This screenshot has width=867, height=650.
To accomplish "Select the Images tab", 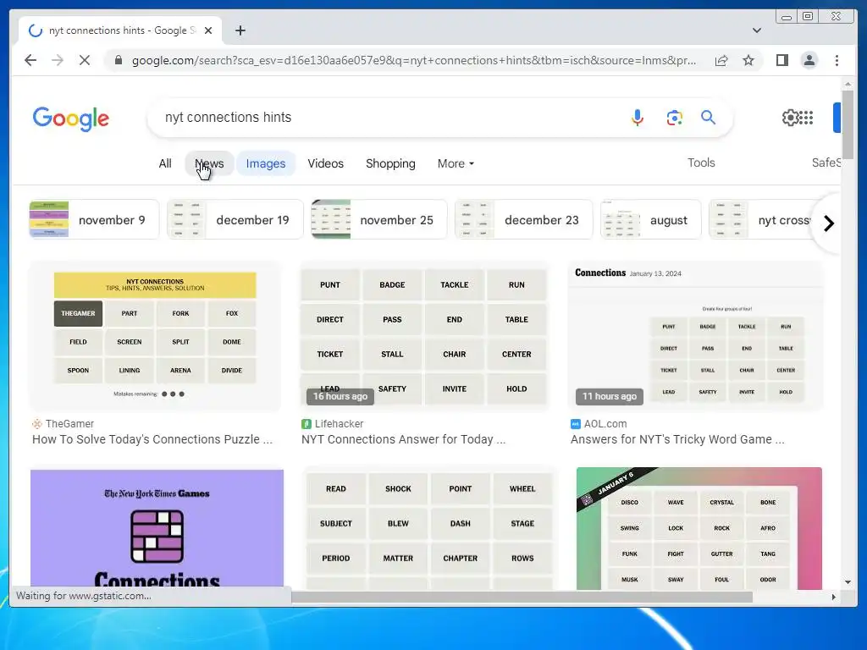I will pos(265,163).
